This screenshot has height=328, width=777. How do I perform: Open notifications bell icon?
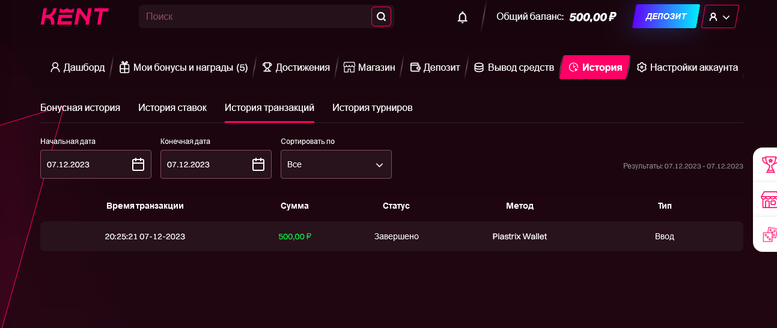tap(462, 17)
